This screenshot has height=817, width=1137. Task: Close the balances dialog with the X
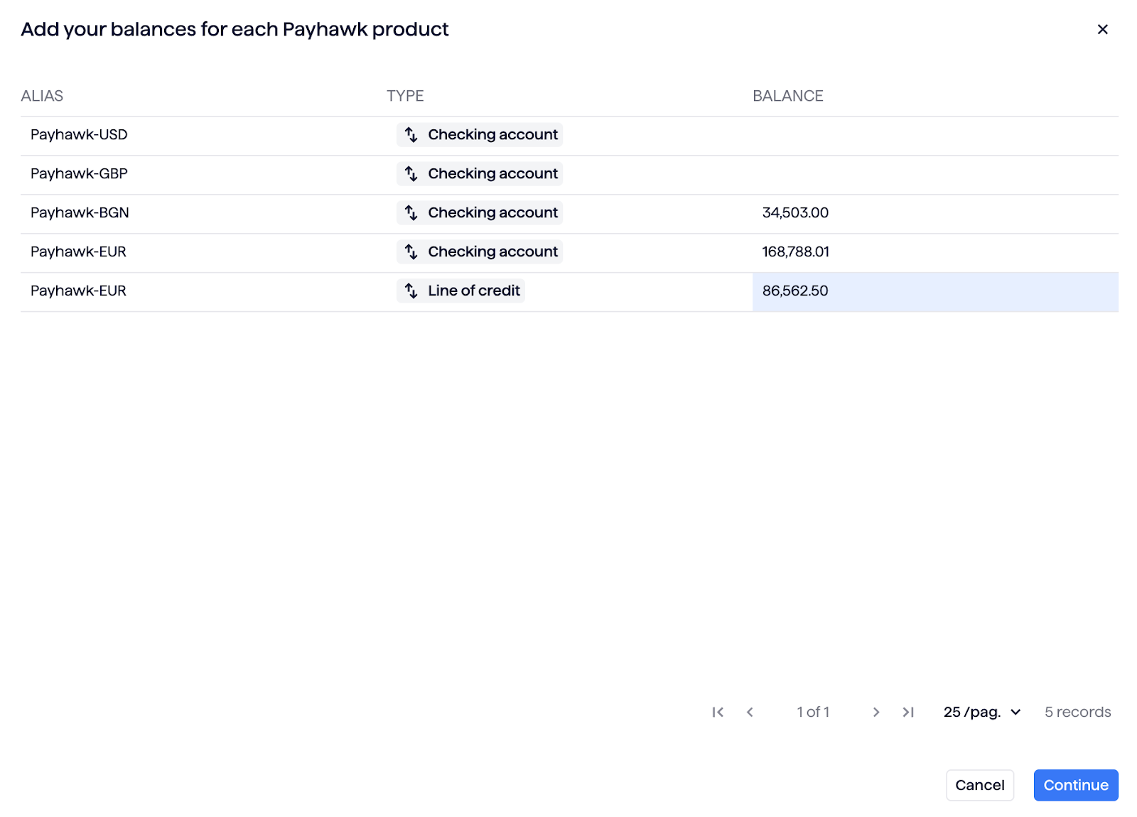point(1102,29)
